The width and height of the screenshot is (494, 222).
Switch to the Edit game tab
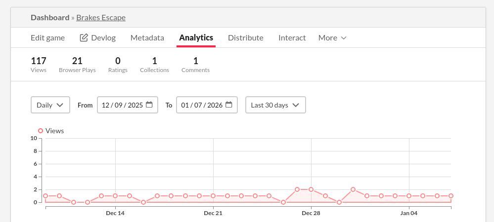47,38
